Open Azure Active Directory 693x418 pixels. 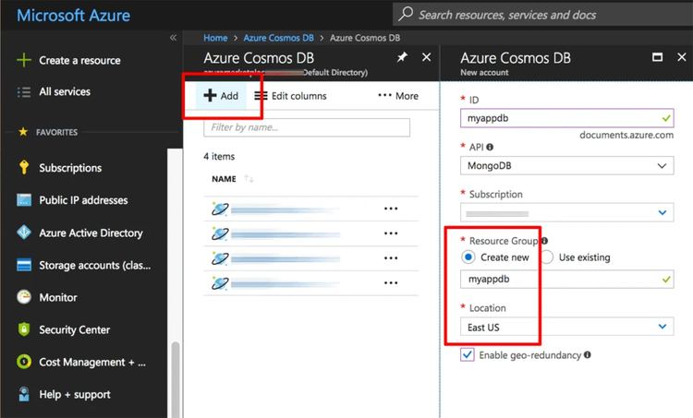click(x=91, y=233)
